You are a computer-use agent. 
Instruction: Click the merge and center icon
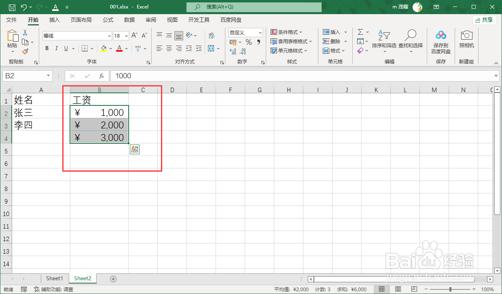tap(212, 48)
